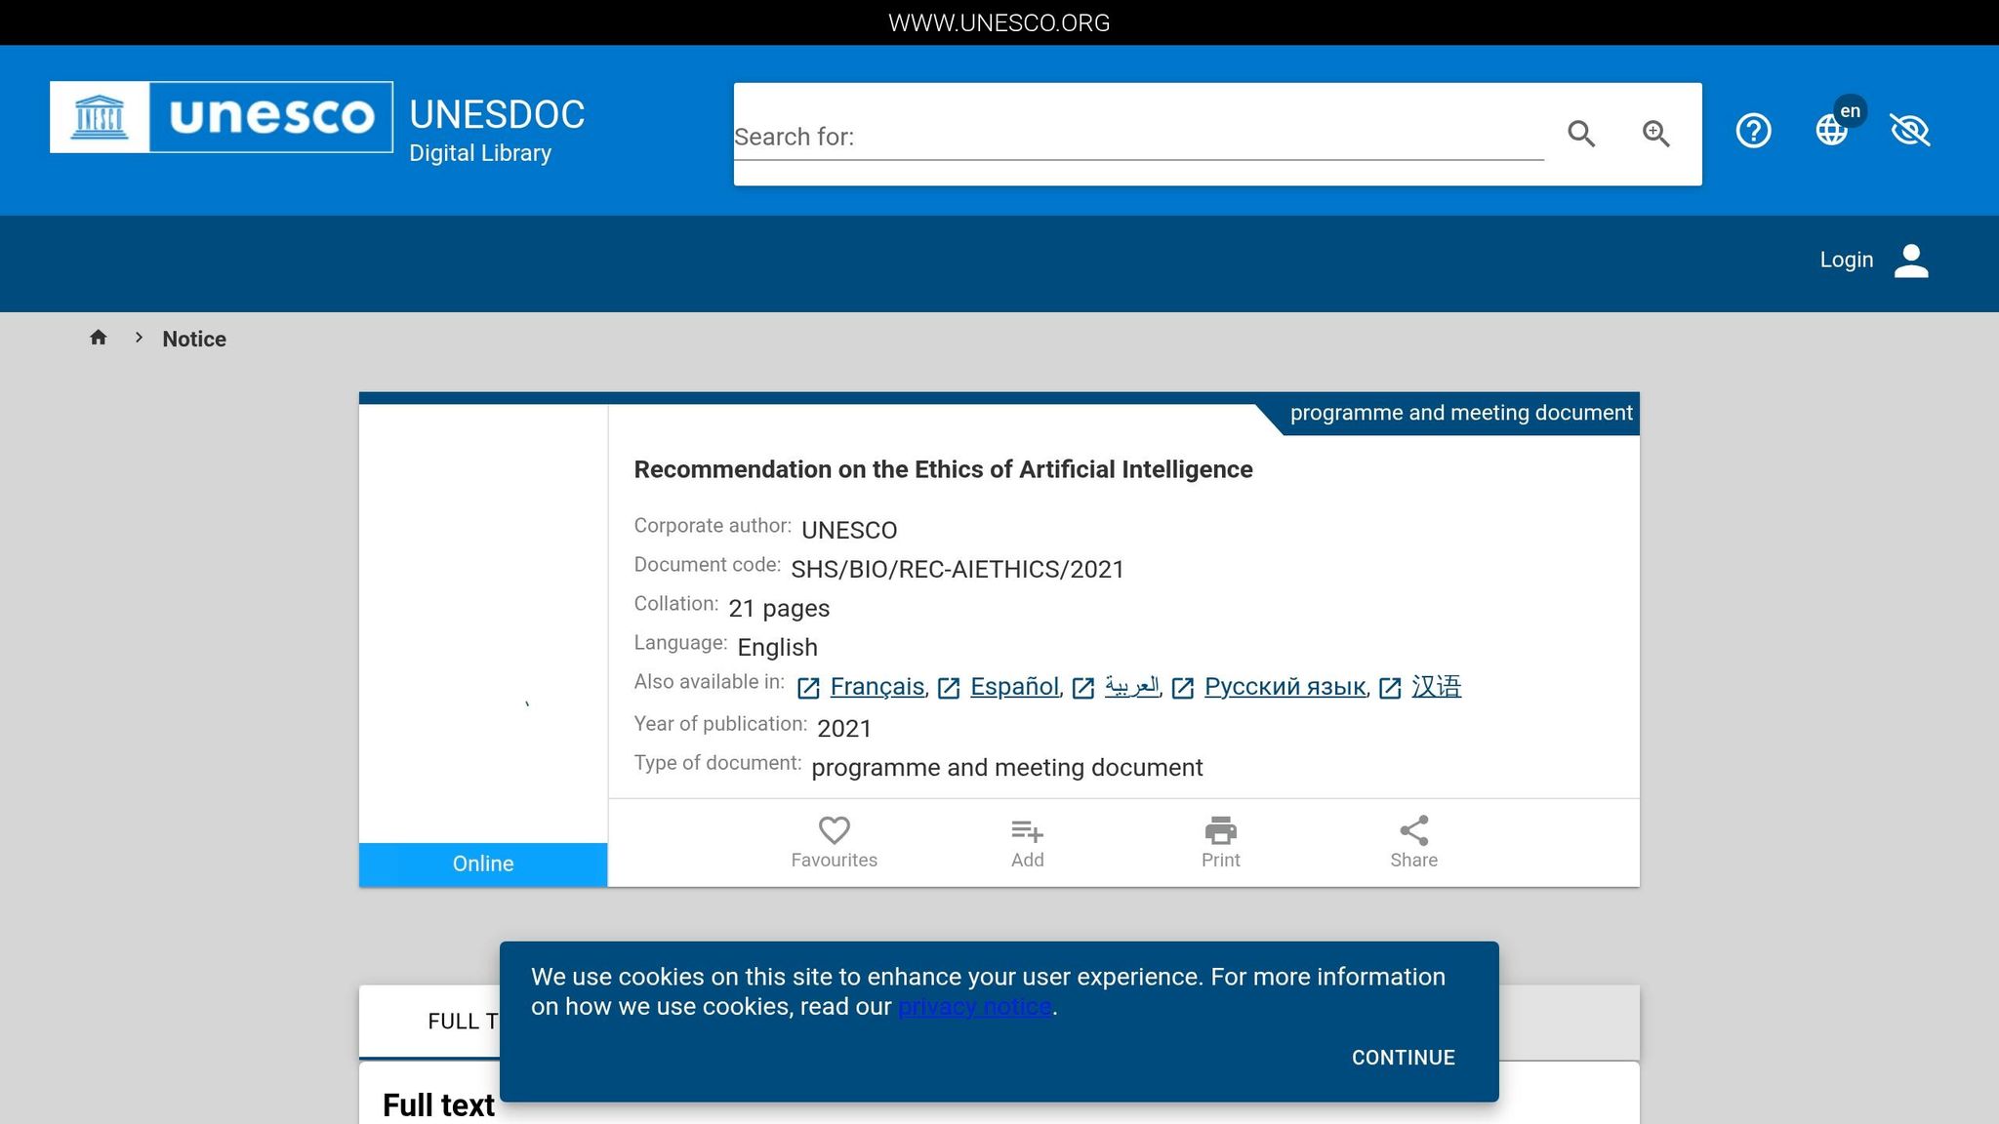Click the Print icon
The width and height of the screenshot is (1999, 1124).
click(1219, 830)
